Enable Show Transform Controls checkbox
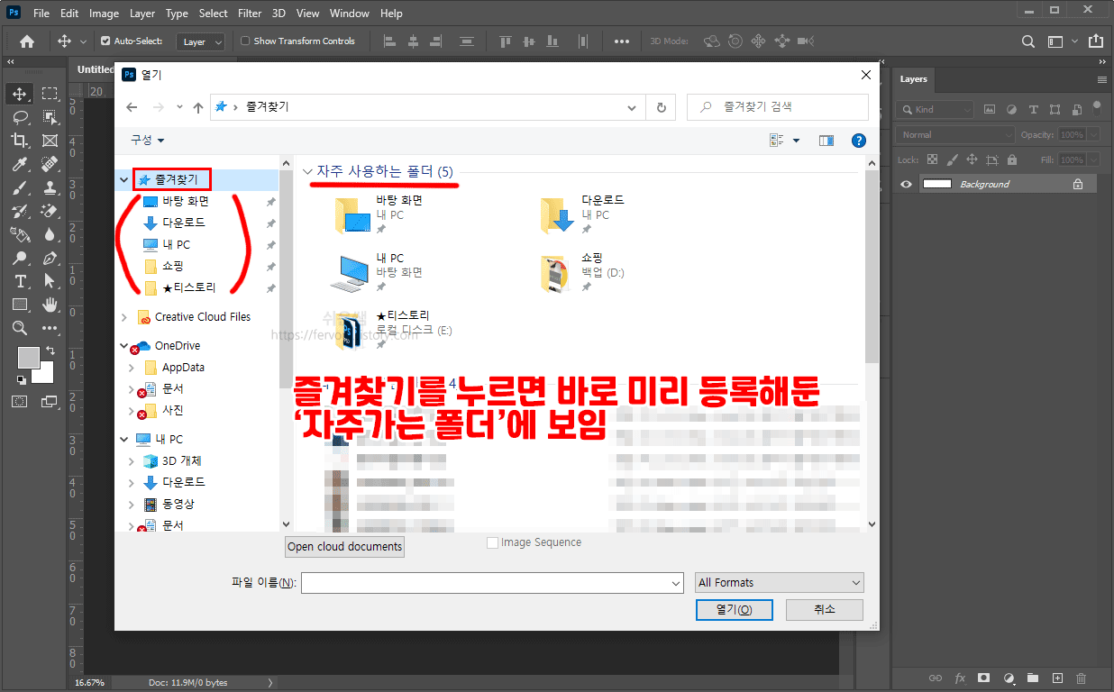 [x=245, y=41]
